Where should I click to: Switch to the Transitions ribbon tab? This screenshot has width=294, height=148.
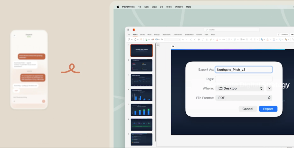166,35
